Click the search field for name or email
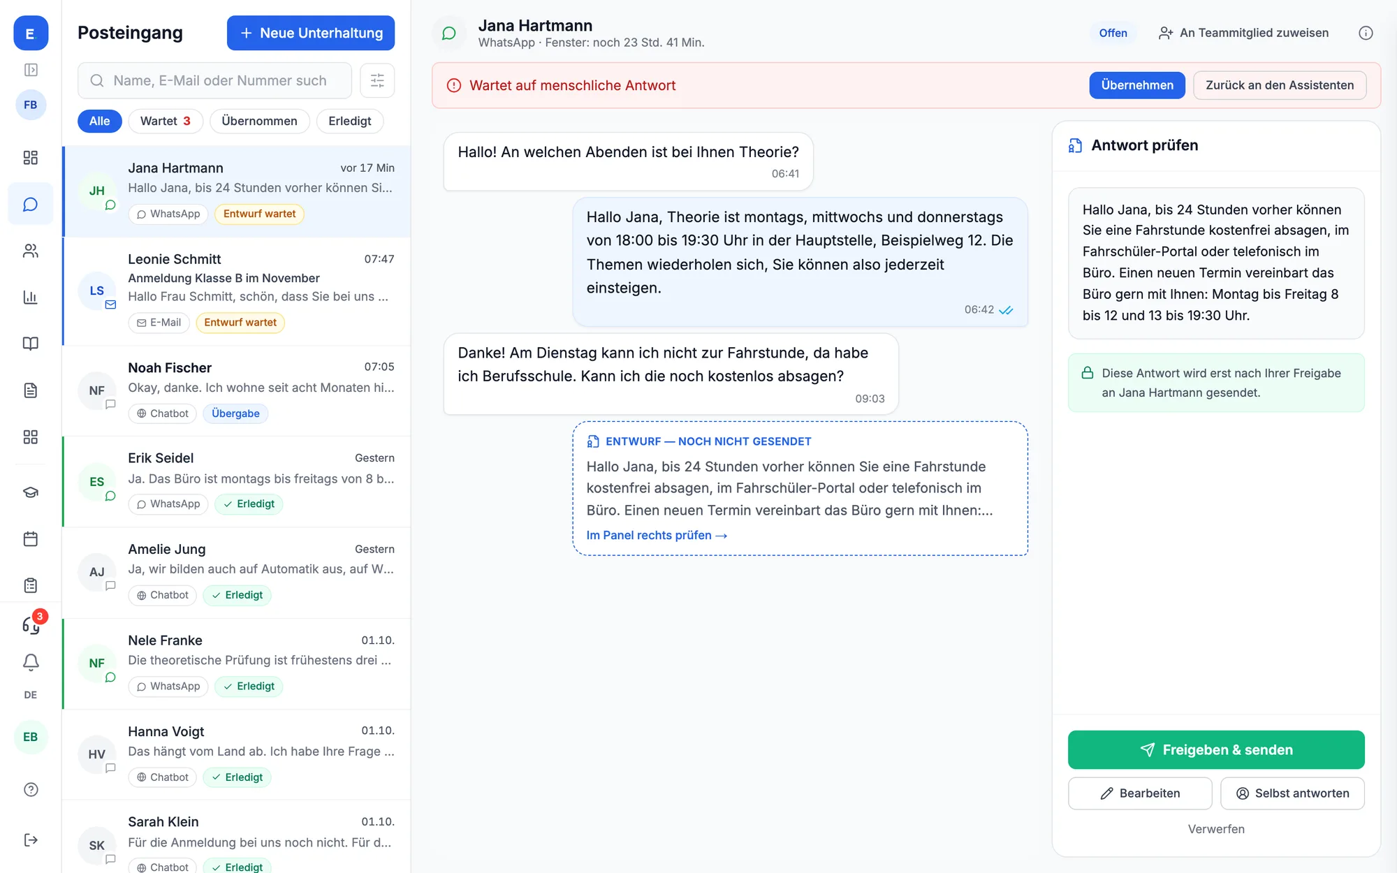This screenshot has width=1397, height=873. coord(214,80)
